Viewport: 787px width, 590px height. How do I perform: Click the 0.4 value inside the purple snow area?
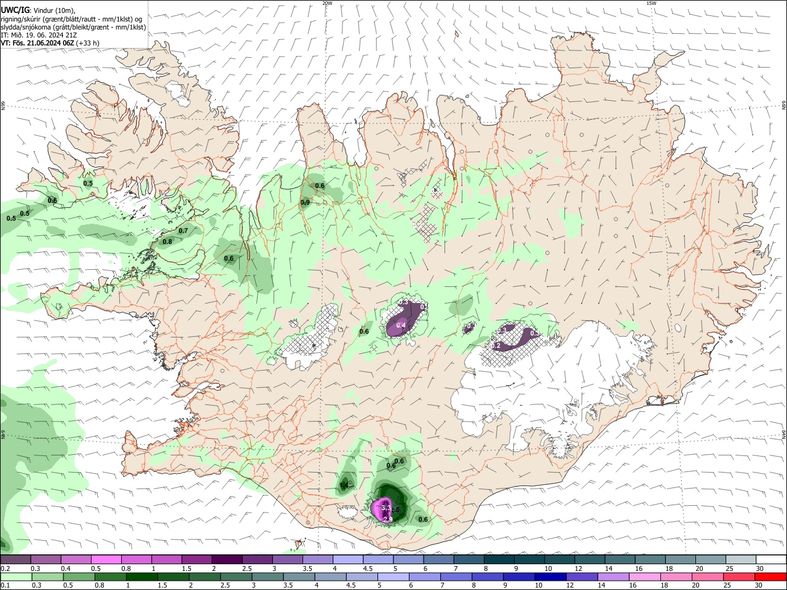(x=401, y=325)
